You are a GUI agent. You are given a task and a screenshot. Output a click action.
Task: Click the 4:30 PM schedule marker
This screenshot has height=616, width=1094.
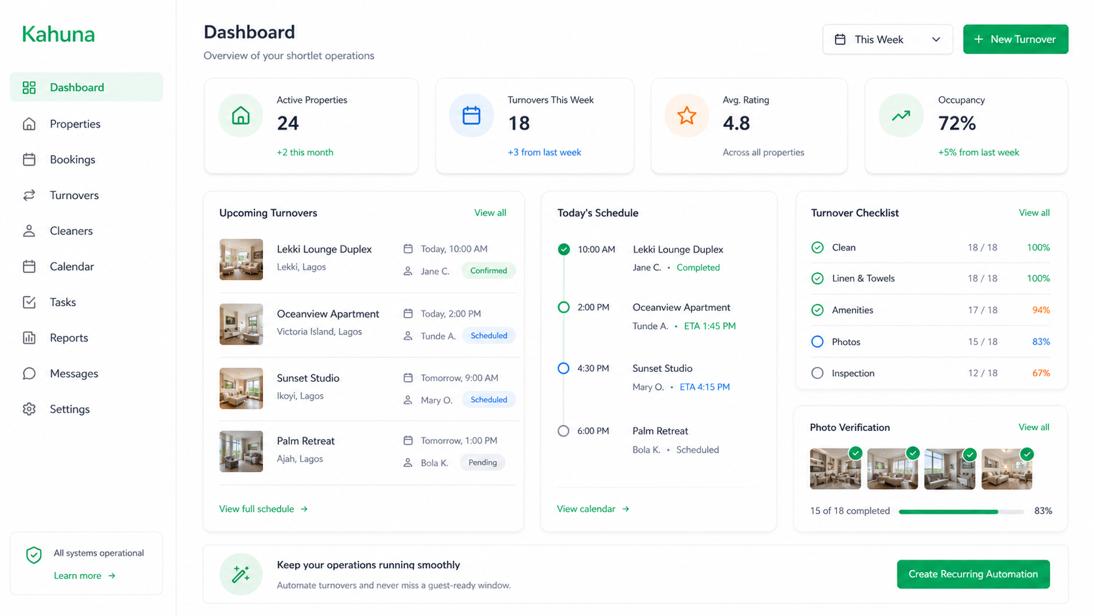point(563,368)
